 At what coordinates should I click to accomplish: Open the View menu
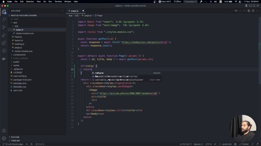(x=39, y=2)
